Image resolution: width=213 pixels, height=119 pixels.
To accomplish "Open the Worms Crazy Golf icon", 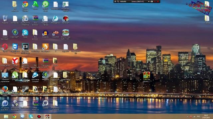I will click(x=66, y=33).
